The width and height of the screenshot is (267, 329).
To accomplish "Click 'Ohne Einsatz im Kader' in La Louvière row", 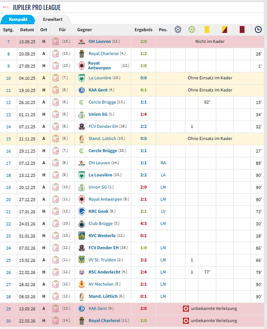I will (x=210, y=78).
